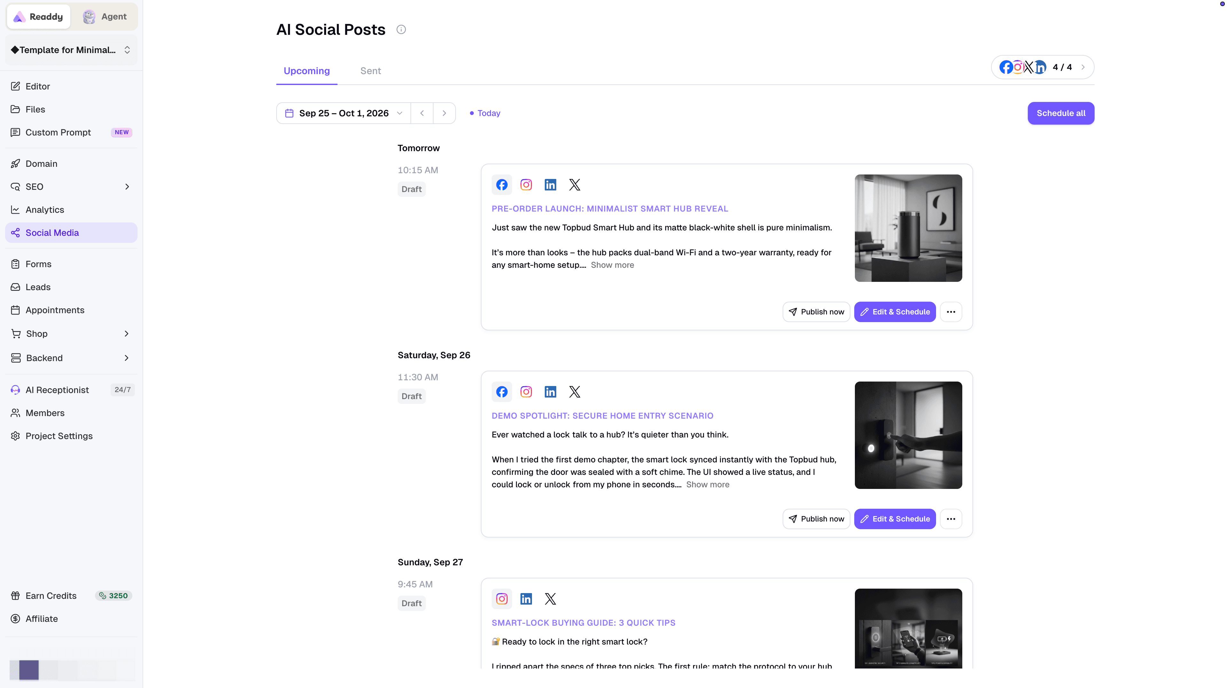The height and width of the screenshot is (688, 1227).
Task: Show more of the Pre-Order Launch text
Action: [x=613, y=265]
